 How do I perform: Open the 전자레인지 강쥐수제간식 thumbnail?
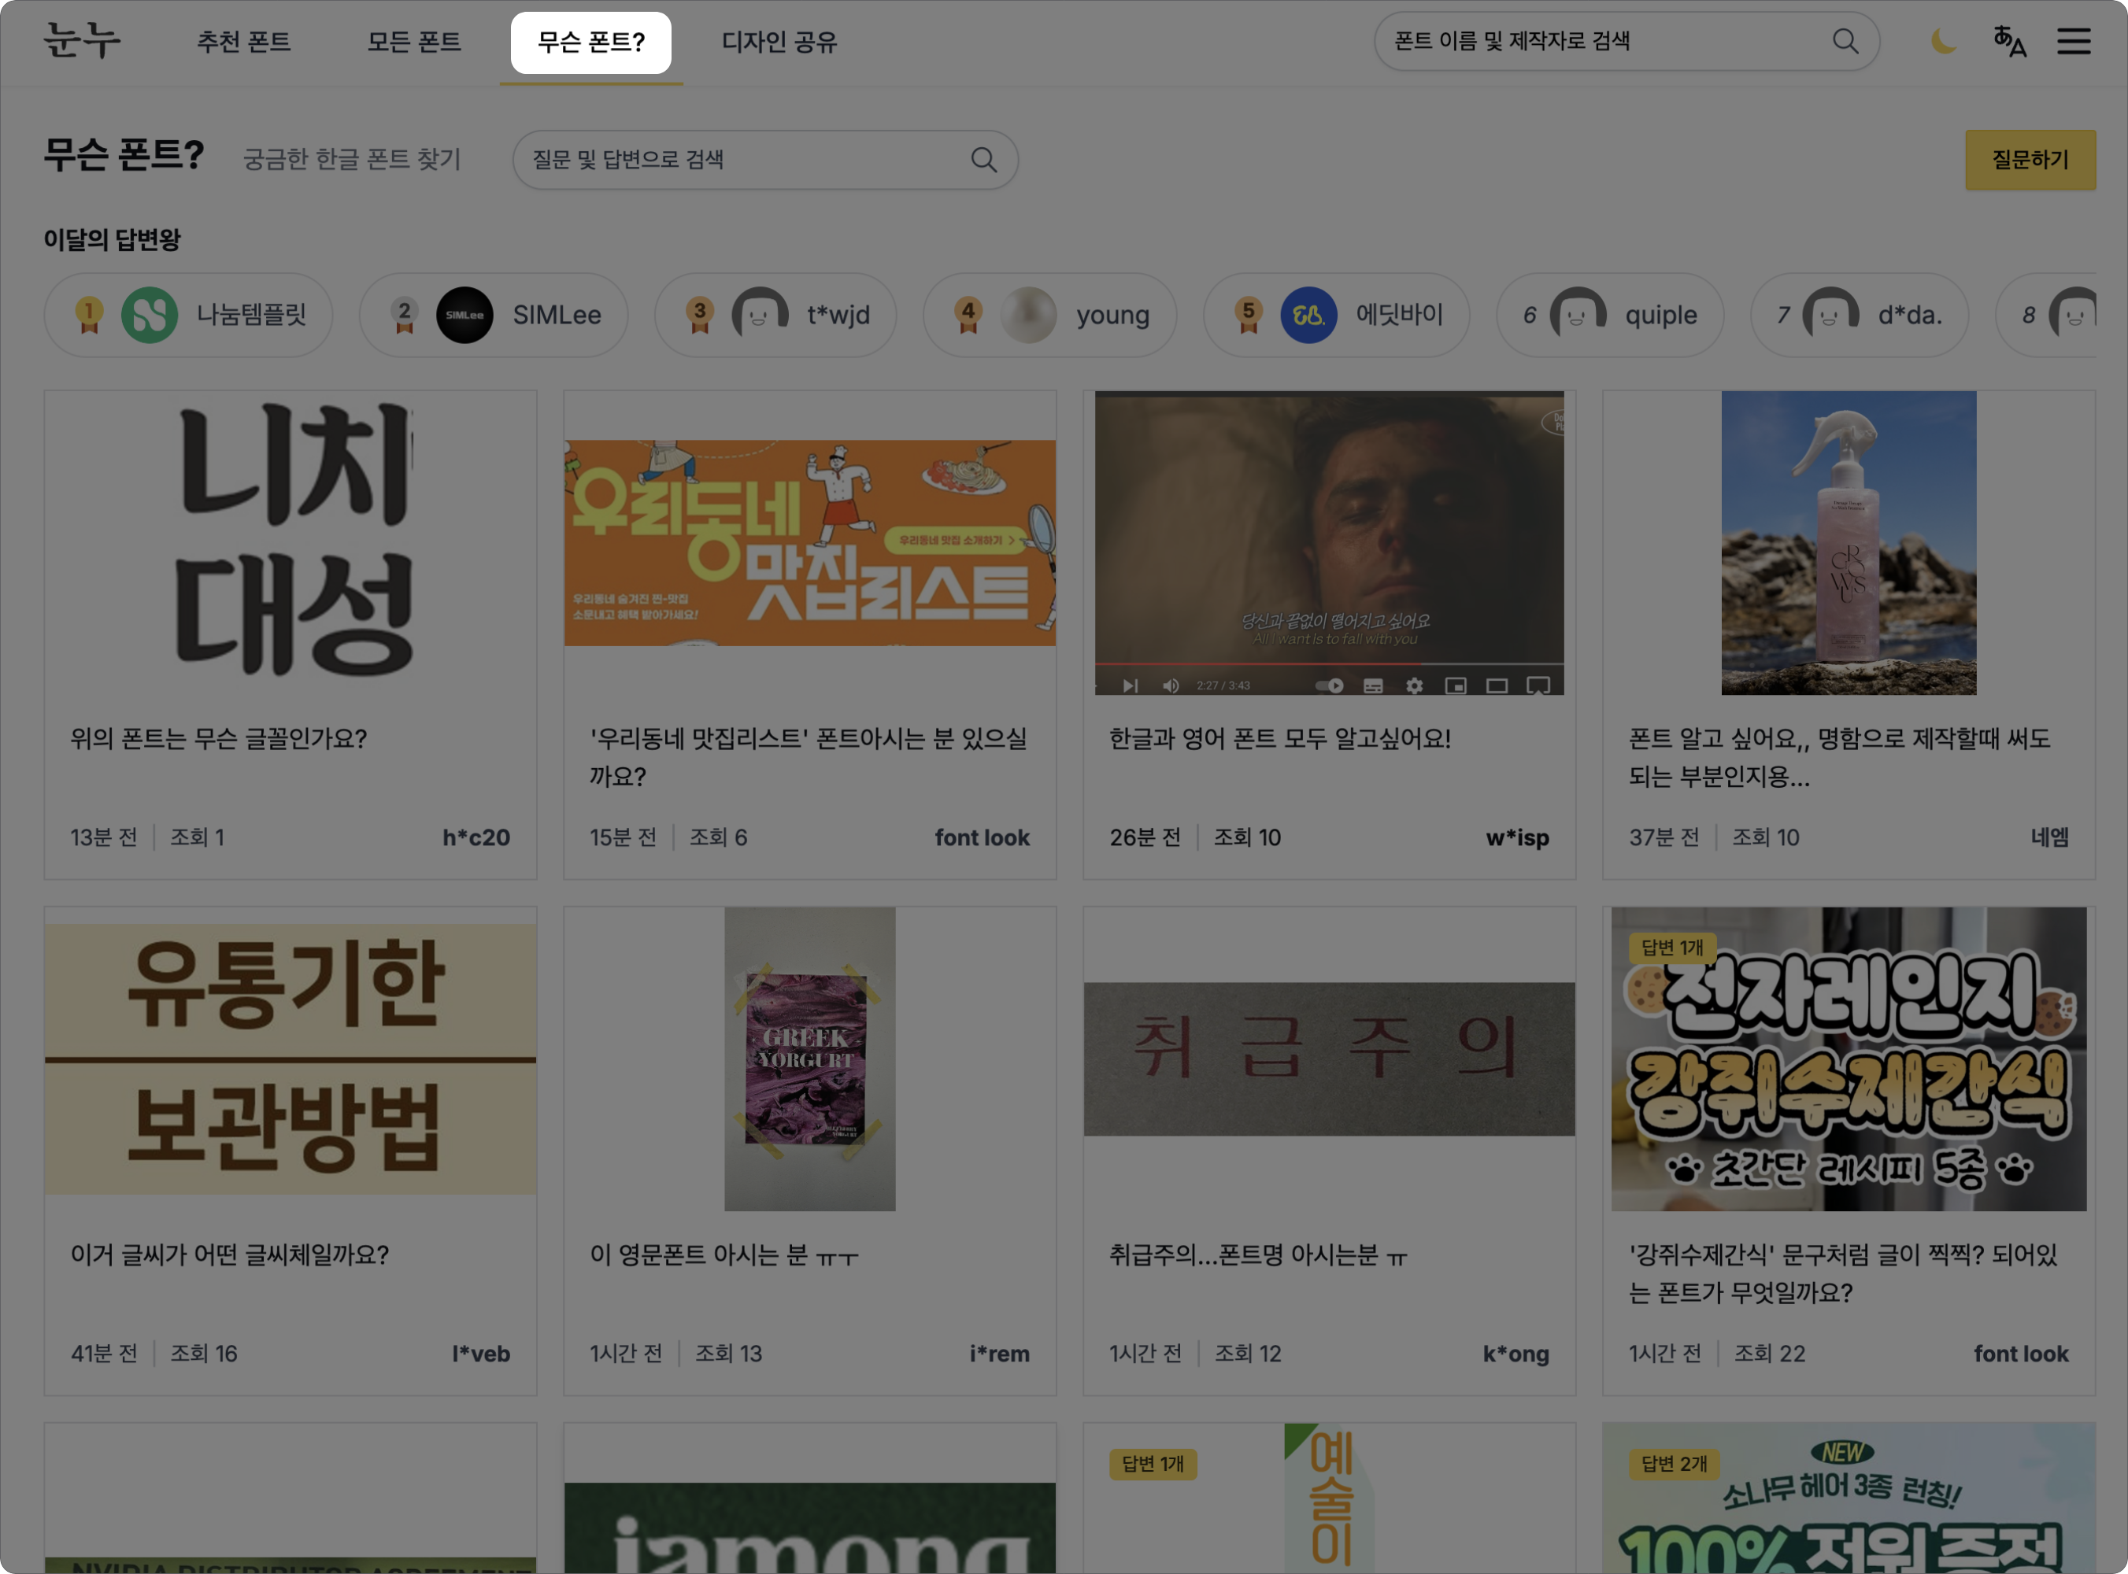pyautogui.click(x=1849, y=1059)
